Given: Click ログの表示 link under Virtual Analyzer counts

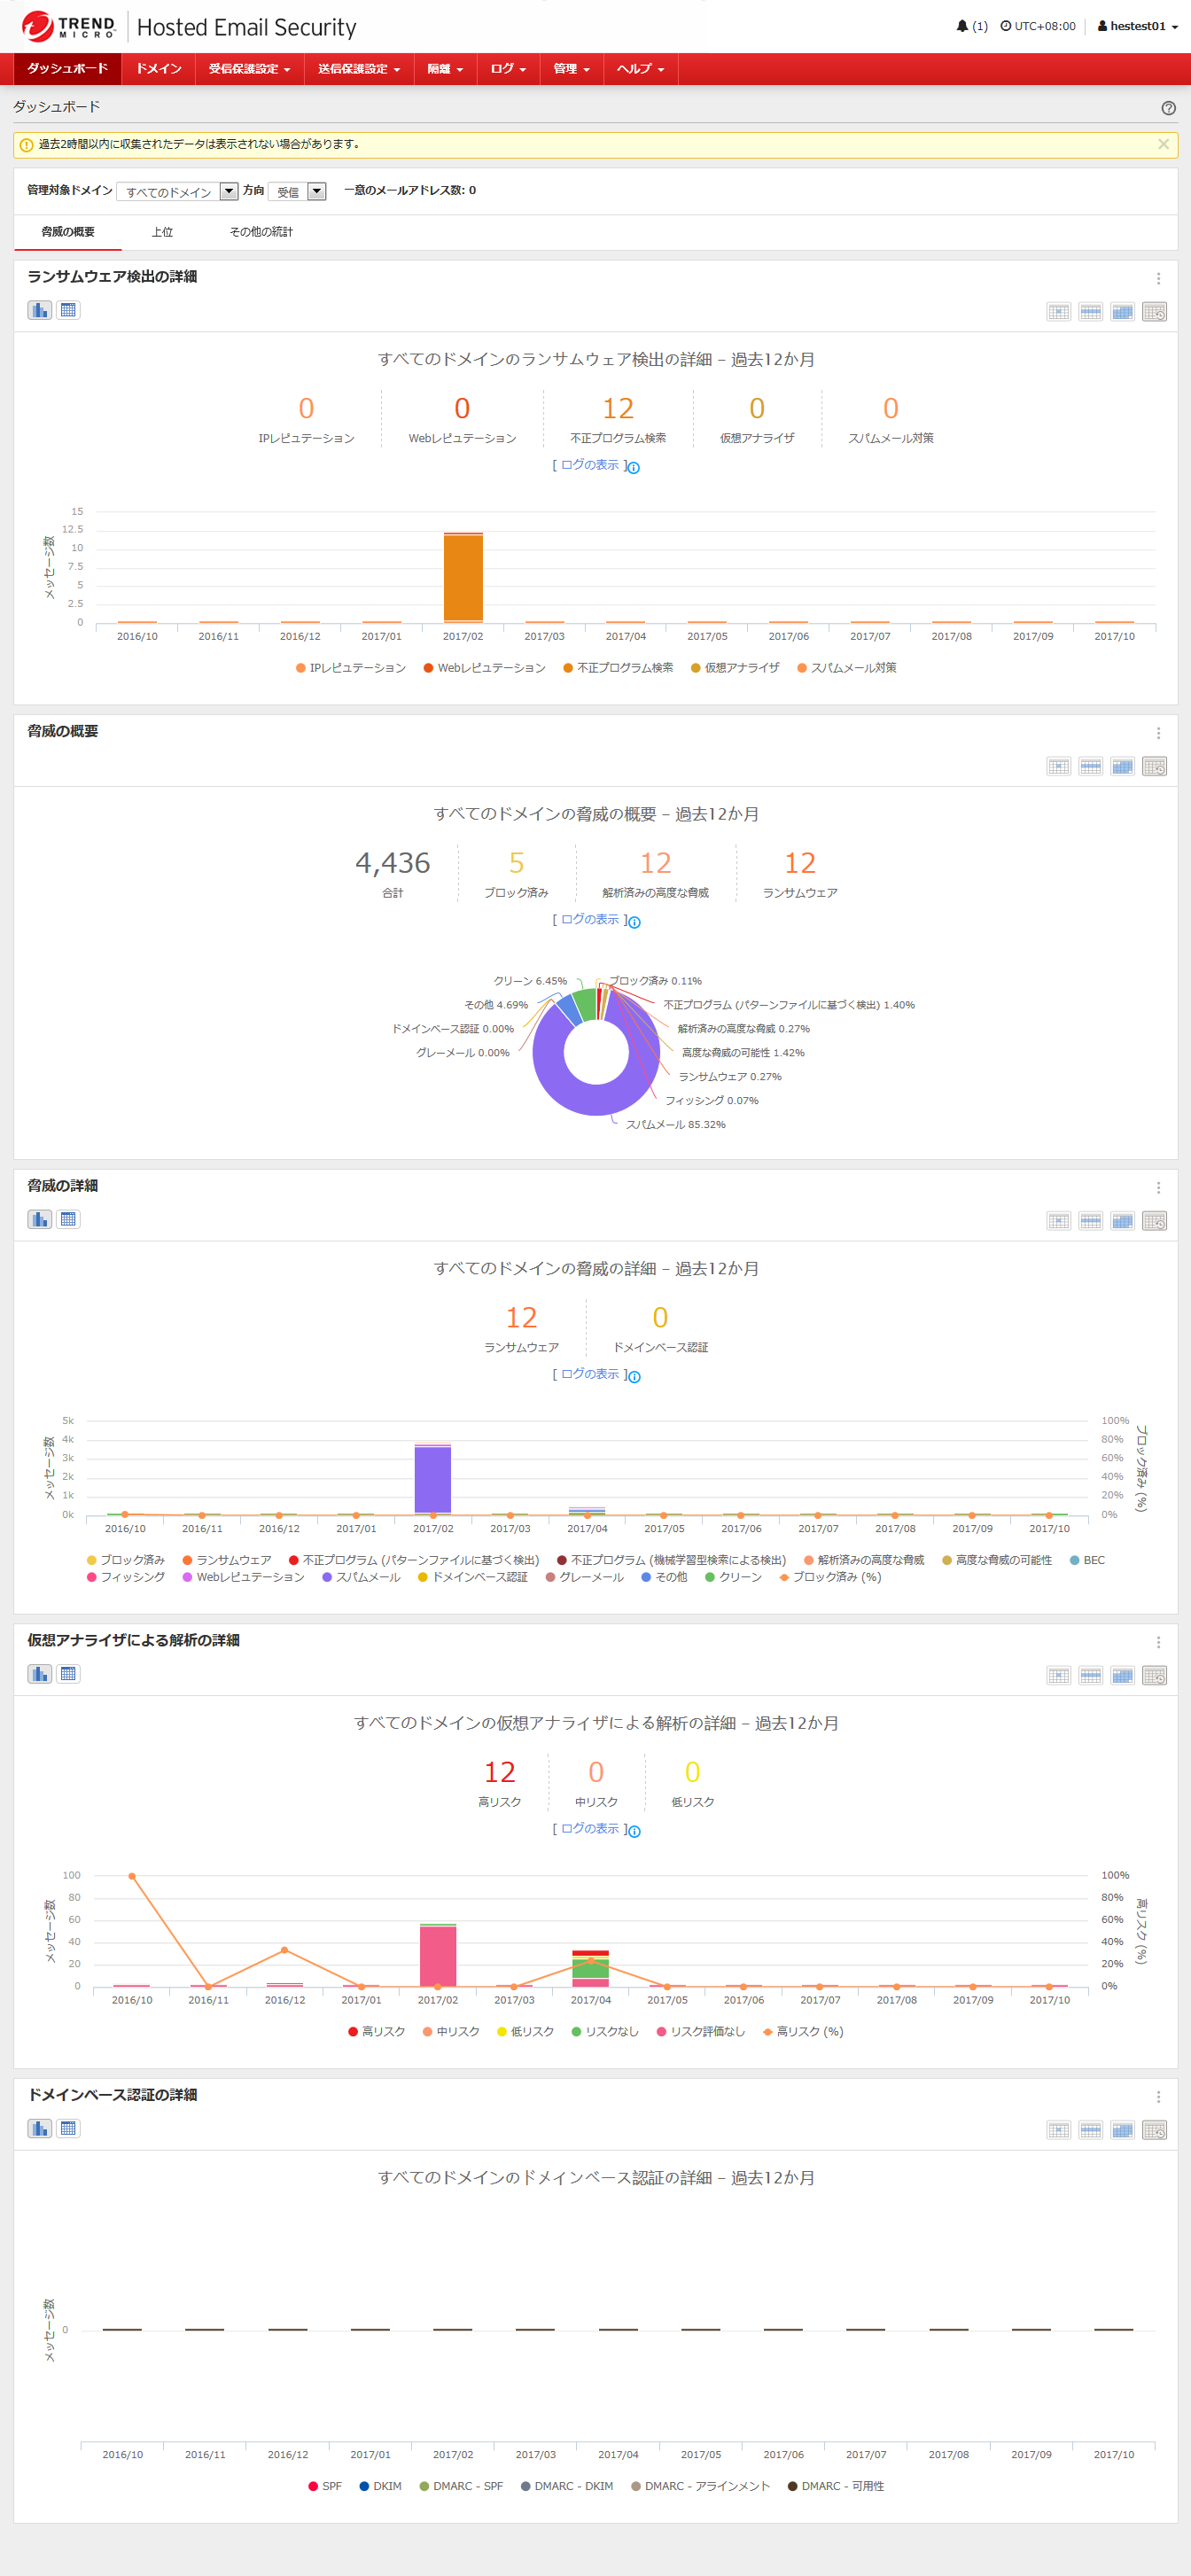Looking at the screenshot, I should (x=590, y=1828).
